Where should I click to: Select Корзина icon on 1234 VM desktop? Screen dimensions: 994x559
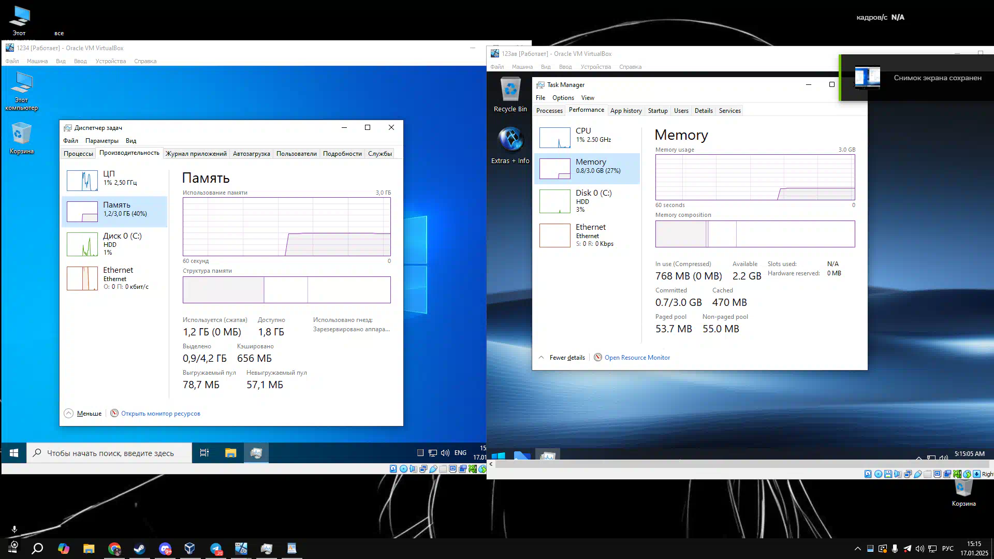pos(21,138)
